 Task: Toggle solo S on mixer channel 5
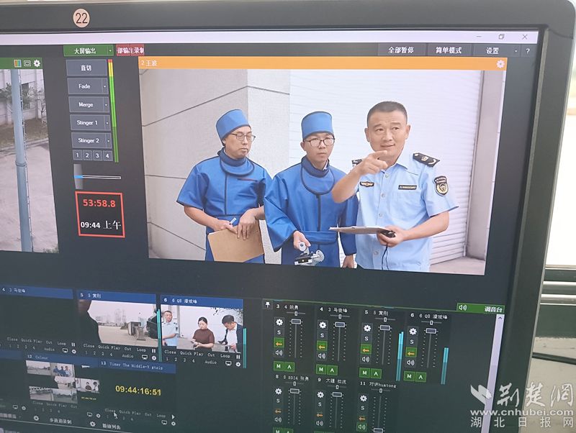click(366, 339)
